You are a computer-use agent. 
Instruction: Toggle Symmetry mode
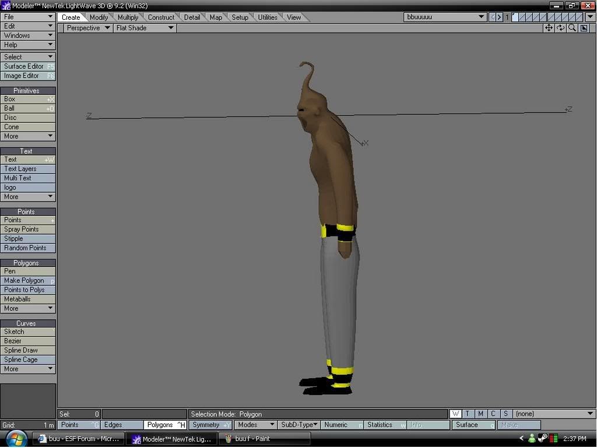(210, 425)
